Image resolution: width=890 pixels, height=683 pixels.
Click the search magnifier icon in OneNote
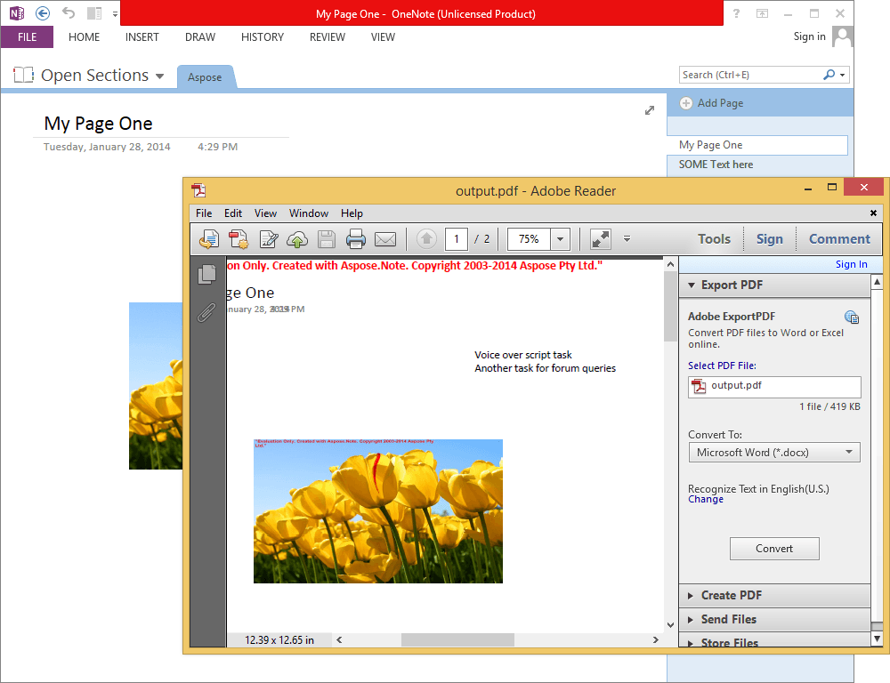tap(829, 75)
